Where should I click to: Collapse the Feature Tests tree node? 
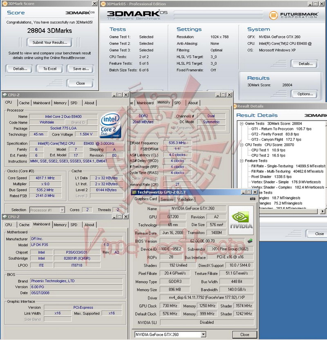241,161
